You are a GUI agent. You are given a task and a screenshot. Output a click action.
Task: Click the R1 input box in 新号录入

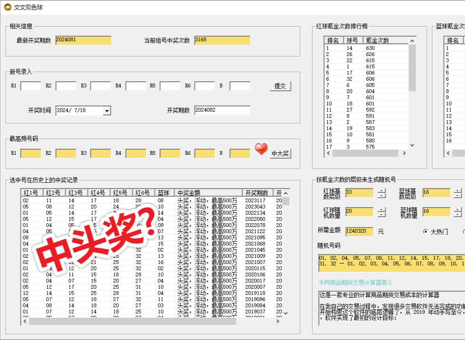coord(30,86)
